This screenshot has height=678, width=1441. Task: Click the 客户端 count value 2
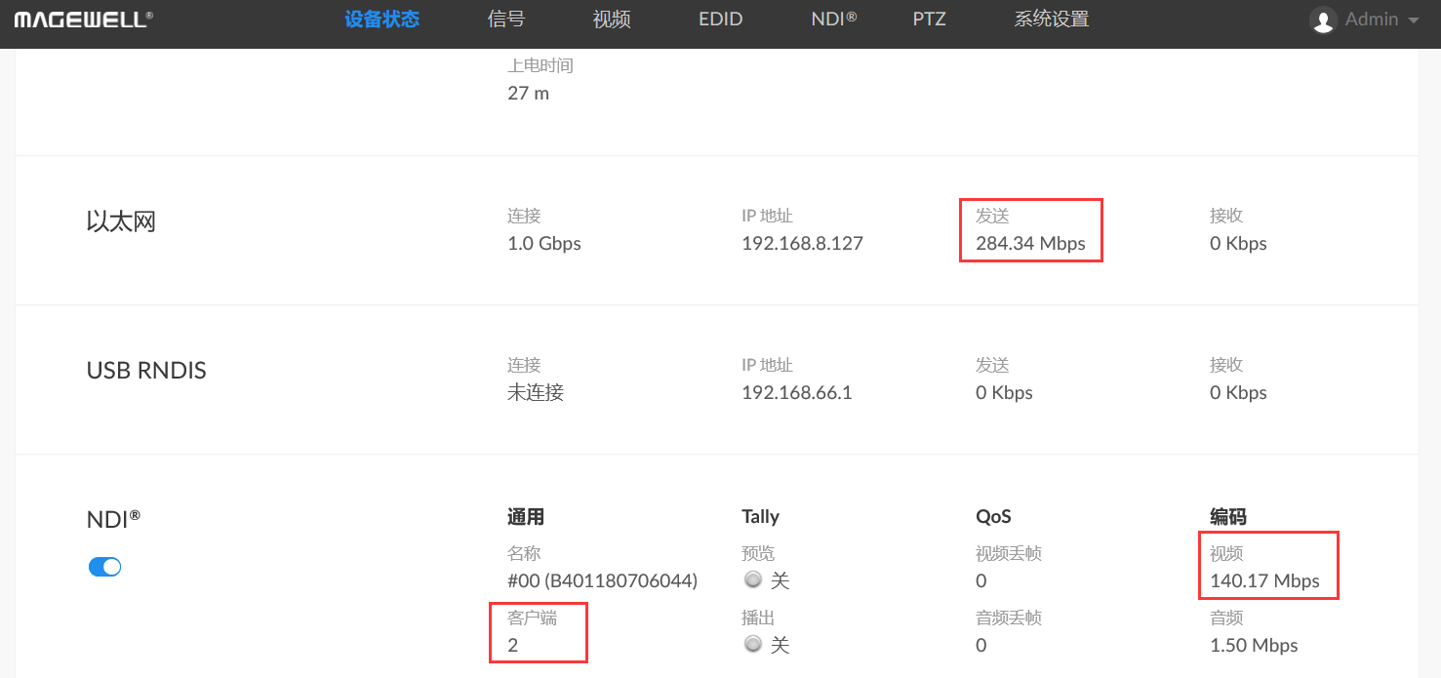pos(513,645)
